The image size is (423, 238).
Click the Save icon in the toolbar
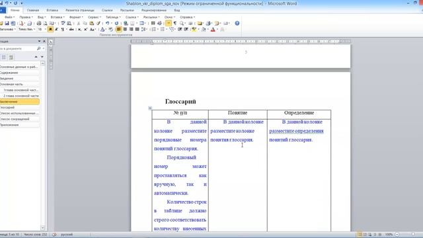pos(7,23)
